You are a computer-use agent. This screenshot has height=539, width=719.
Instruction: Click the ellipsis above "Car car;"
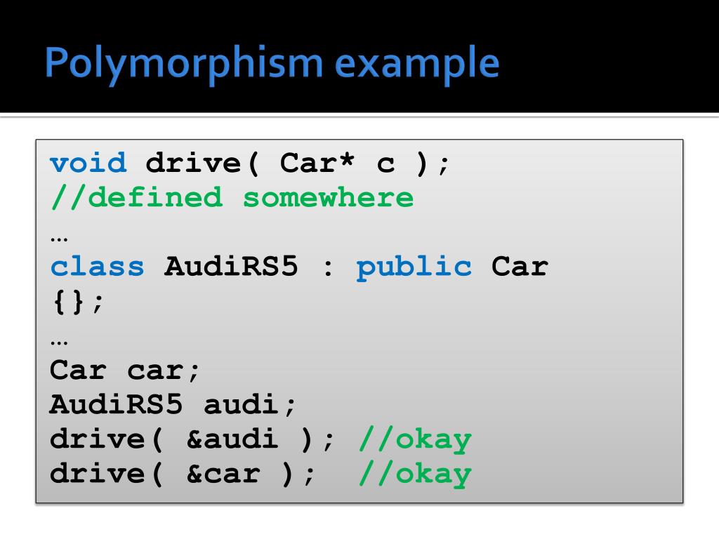59,342
